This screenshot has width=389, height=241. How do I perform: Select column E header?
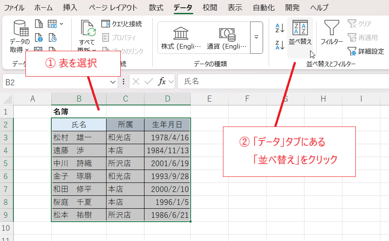210,99
